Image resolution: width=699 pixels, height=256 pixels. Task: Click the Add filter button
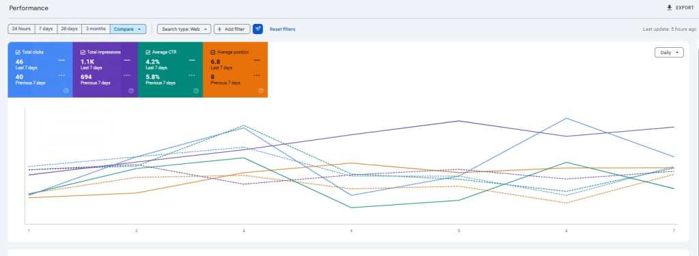[232, 29]
